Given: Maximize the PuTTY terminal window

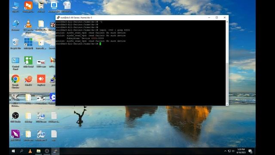Looking at the screenshot, I should pyautogui.click(x=217, y=18).
